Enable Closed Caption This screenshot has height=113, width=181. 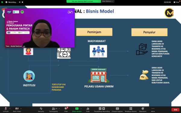point(117,110)
